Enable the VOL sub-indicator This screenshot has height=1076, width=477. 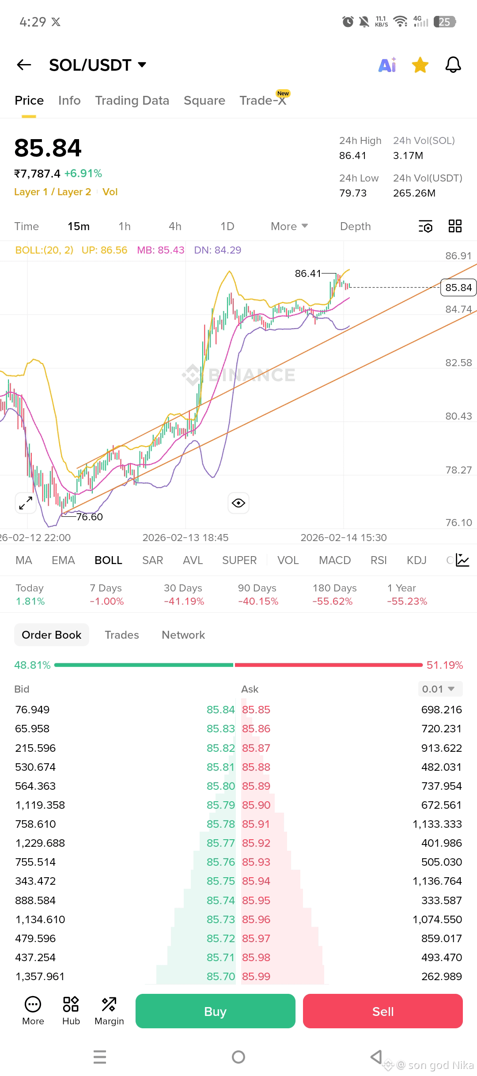(x=288, y=560)
